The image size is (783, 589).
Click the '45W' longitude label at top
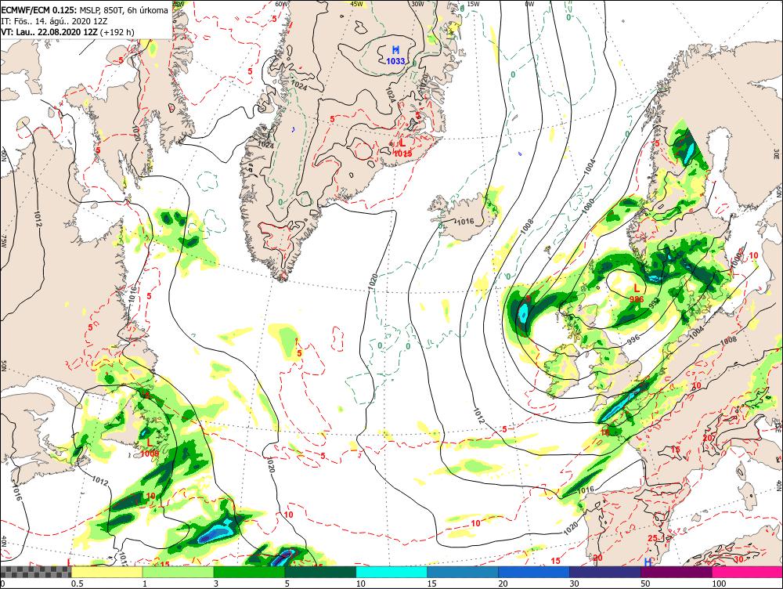click(356, 4)
